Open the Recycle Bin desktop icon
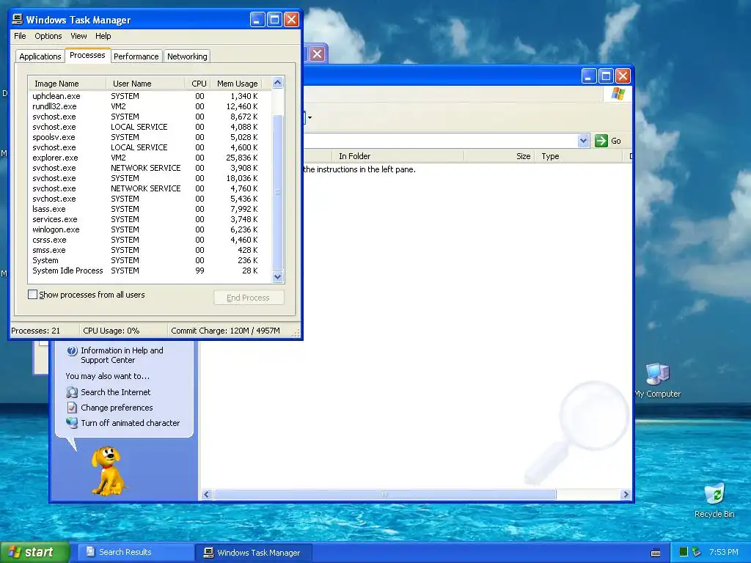 pyautogui.click(x=714, y=500)
